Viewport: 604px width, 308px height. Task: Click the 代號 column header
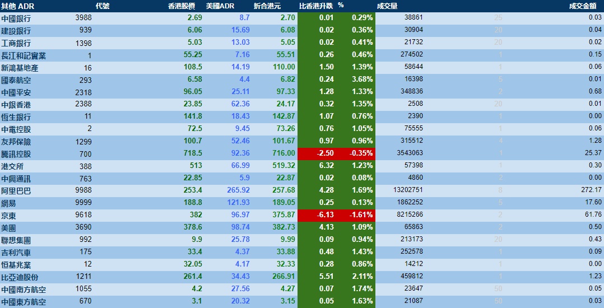(103, 6)
